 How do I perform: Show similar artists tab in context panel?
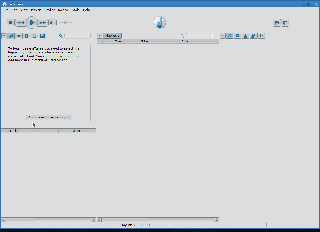click(253, 36)
